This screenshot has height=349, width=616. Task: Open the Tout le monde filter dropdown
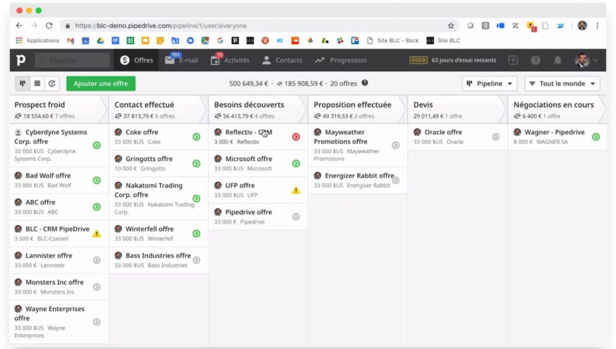562,83
